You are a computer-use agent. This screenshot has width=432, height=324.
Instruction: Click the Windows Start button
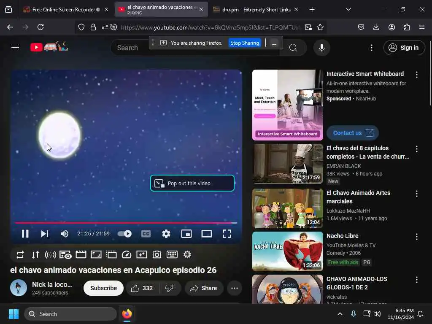pyautogui.click(x=13, y=314)
